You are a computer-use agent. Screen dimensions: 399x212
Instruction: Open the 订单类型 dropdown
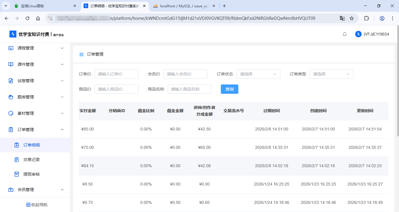[x=331, y=74]
